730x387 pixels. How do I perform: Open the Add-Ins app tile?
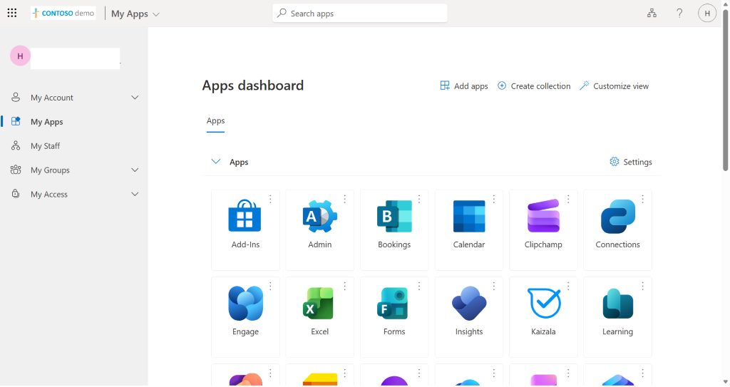tap(245, 229)
